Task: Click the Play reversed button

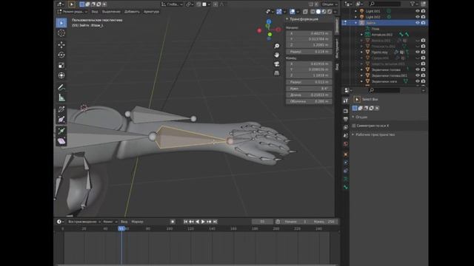Action: point(198,222)
